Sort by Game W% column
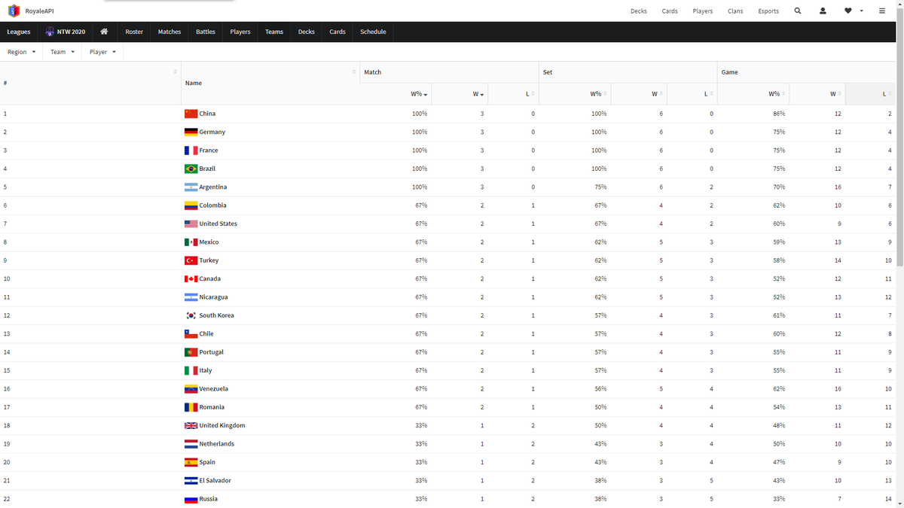 tap(753, 94)
